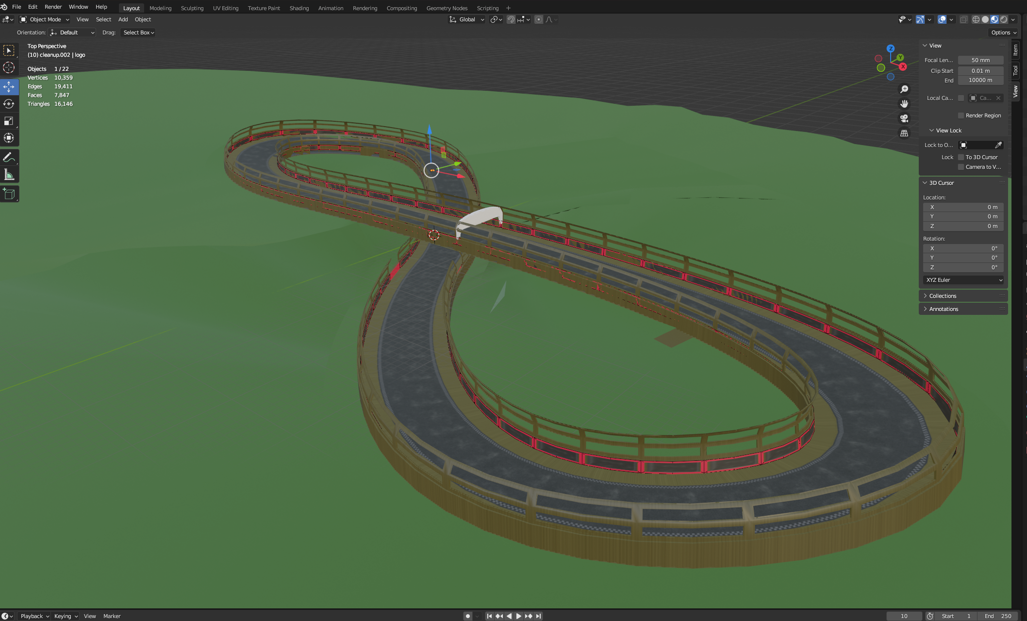Select the Move tool

[9, 86]
